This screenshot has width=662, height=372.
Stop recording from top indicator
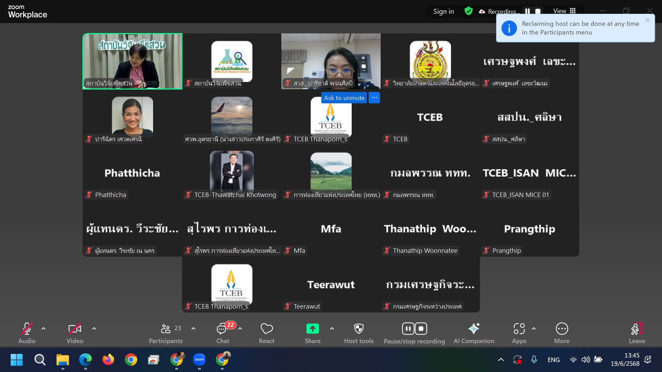pos(538,11)
